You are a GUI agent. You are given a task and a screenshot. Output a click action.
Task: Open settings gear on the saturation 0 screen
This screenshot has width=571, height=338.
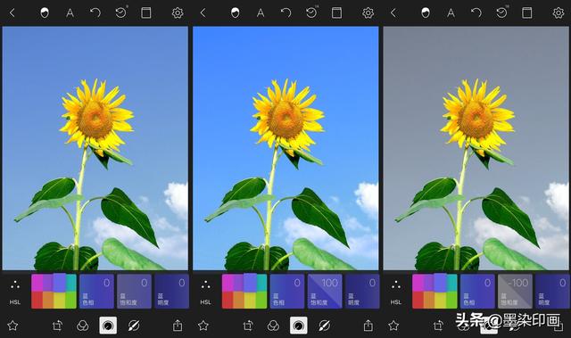click(178, 13)
